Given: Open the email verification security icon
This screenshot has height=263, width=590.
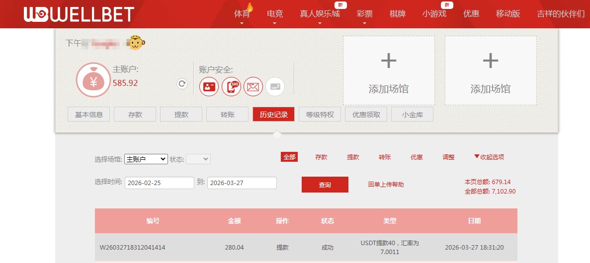Looking at the screenshot, I should (253, 87).
